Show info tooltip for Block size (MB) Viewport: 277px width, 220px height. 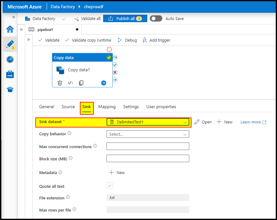tap(71, 158)
